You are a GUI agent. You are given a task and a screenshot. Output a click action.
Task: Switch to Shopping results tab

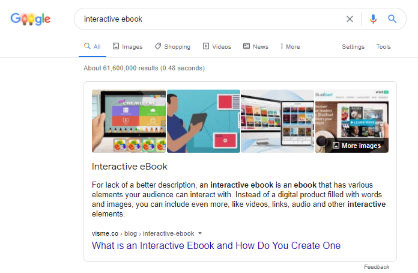pyautogui.click(x=172, y=47)
